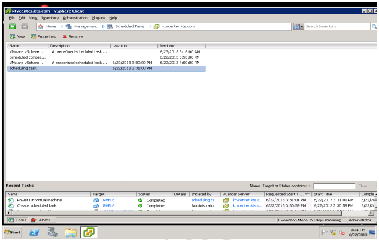Create a new scheduled task with New
This screenshot has height=240, width=379.
click(x=17, y=36)
